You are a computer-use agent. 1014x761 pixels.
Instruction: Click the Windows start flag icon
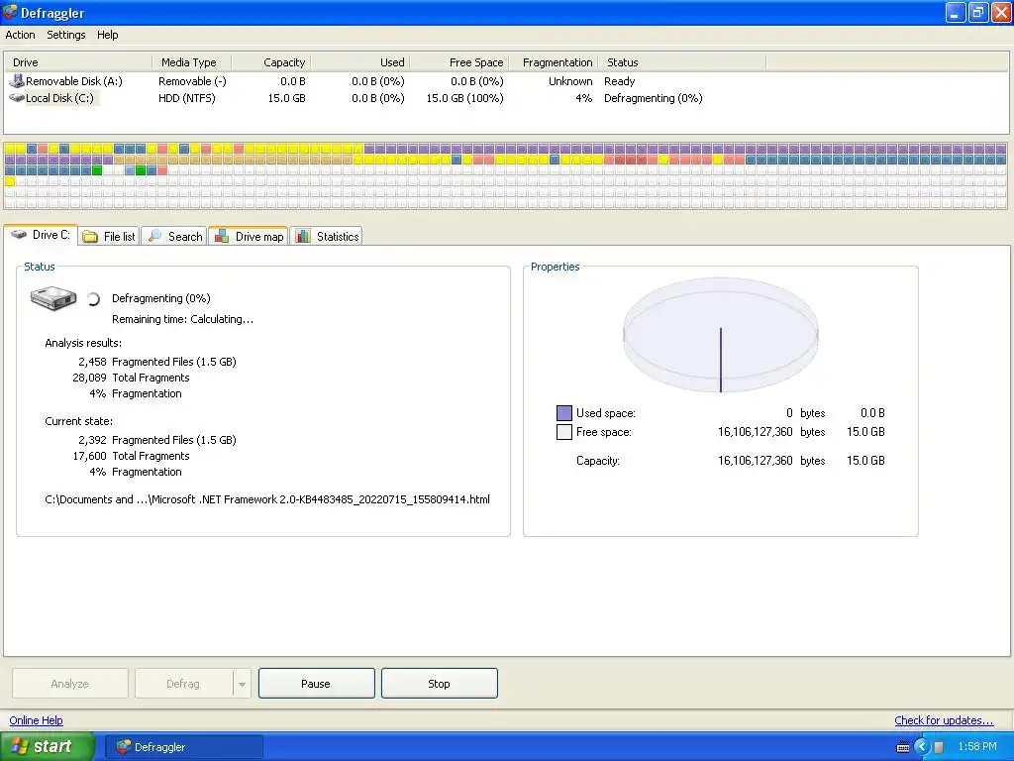pyautogui.click(x=20, y=746)
